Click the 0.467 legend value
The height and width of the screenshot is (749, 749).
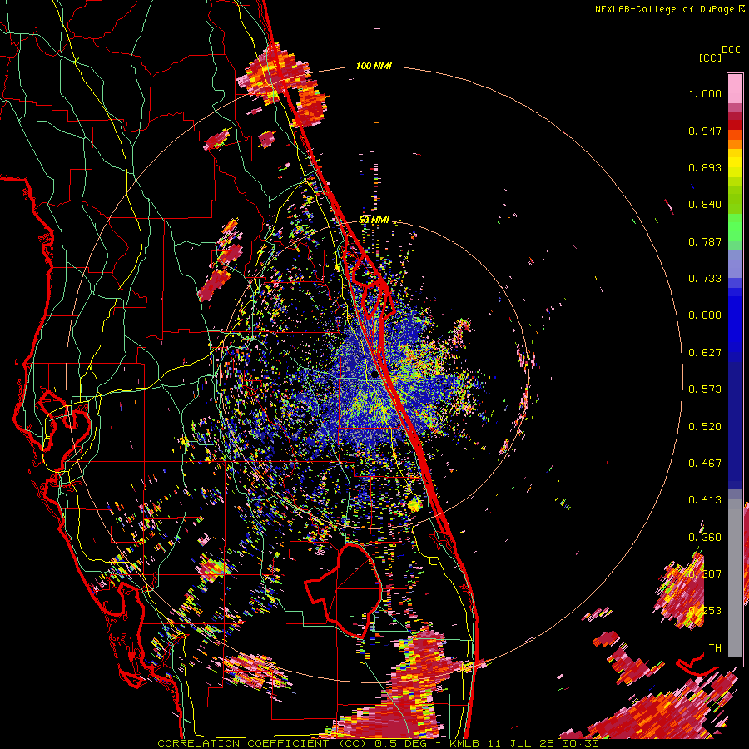pos(705,464)
